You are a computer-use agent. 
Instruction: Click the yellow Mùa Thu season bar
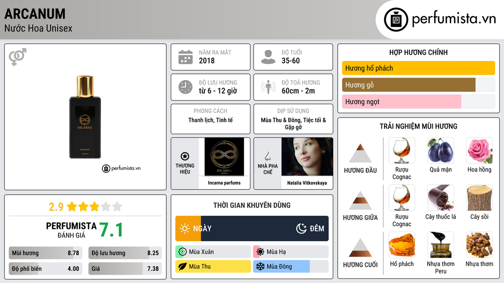213,267
